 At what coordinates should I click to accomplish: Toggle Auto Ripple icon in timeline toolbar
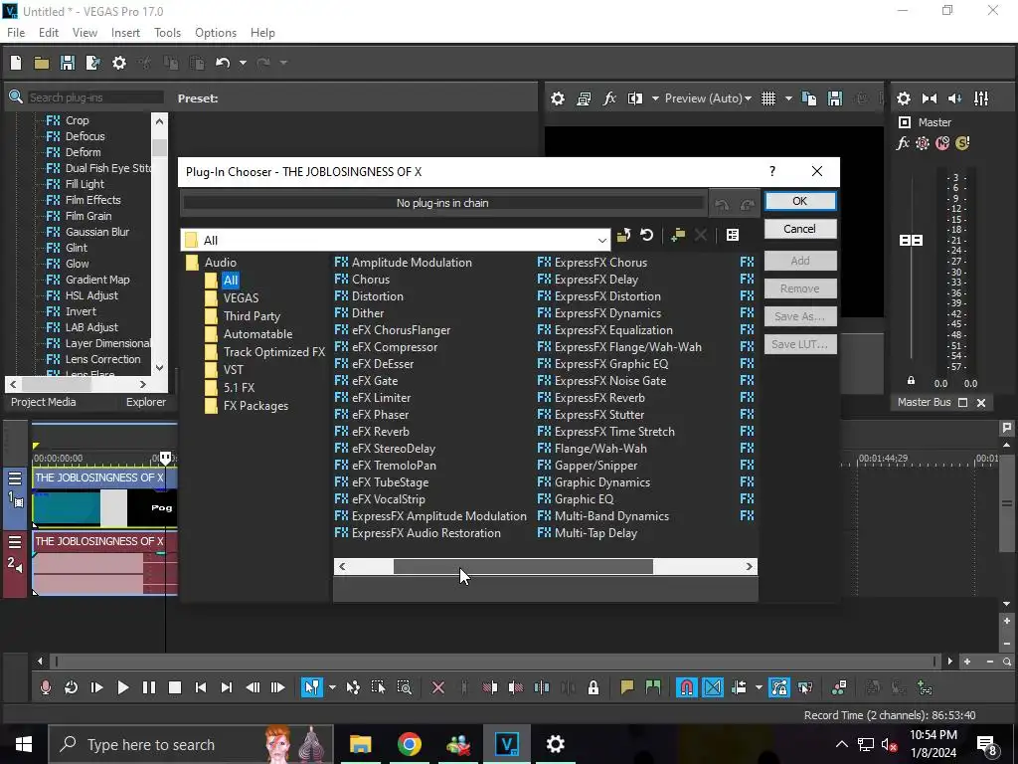coord(739,687)
